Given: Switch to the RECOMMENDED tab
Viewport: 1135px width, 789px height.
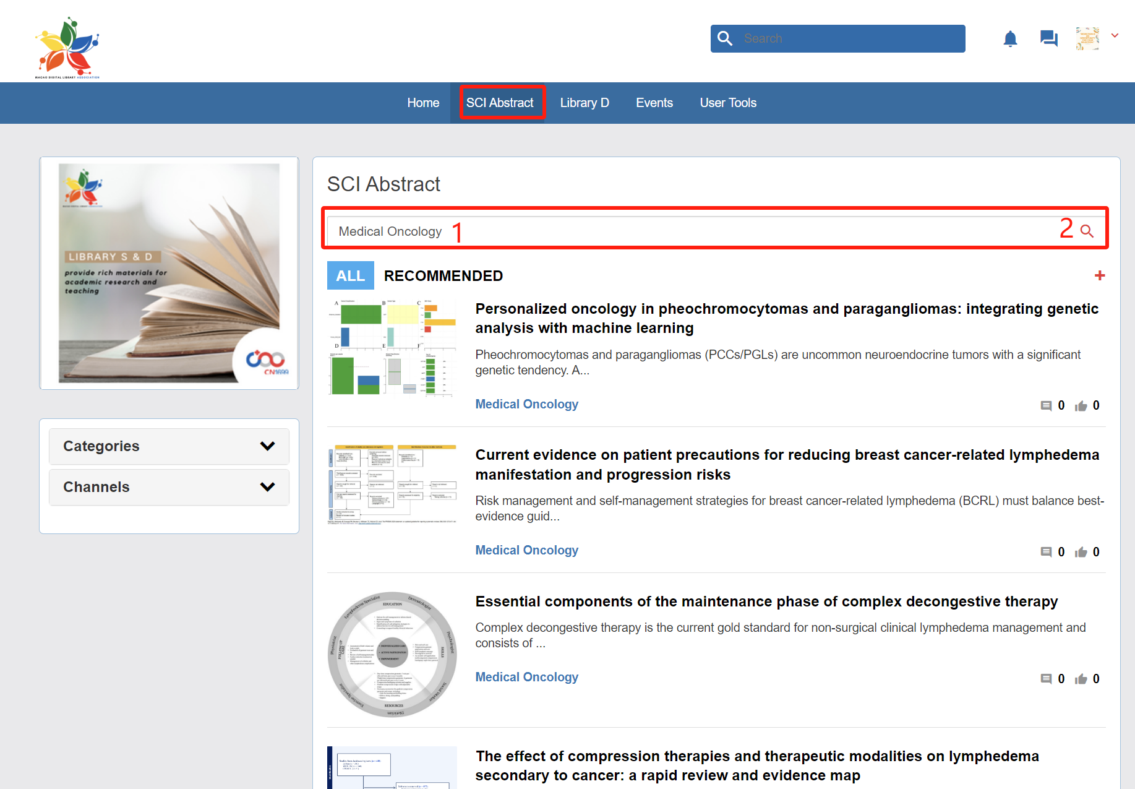Looking at the screenshot, I should click(443, 276).
